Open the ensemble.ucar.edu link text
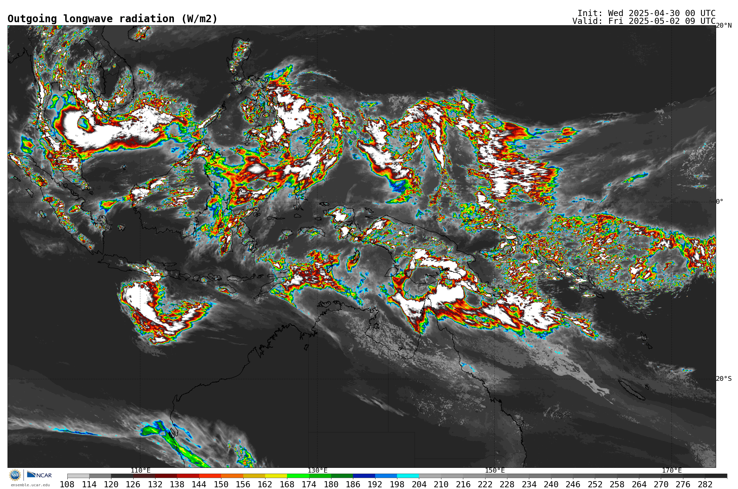The image size is (738, 489). [30, 485]
